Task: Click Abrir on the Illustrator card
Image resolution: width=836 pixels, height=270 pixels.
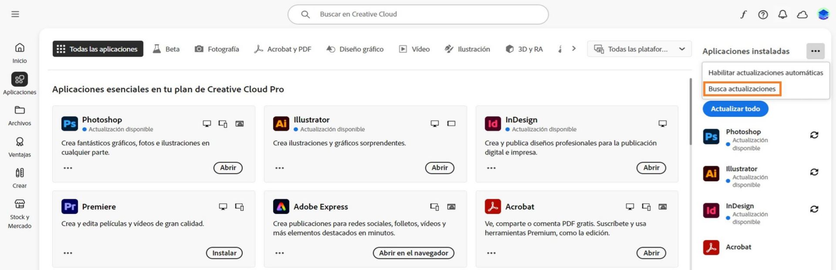Action: click(x=440, y=168)
